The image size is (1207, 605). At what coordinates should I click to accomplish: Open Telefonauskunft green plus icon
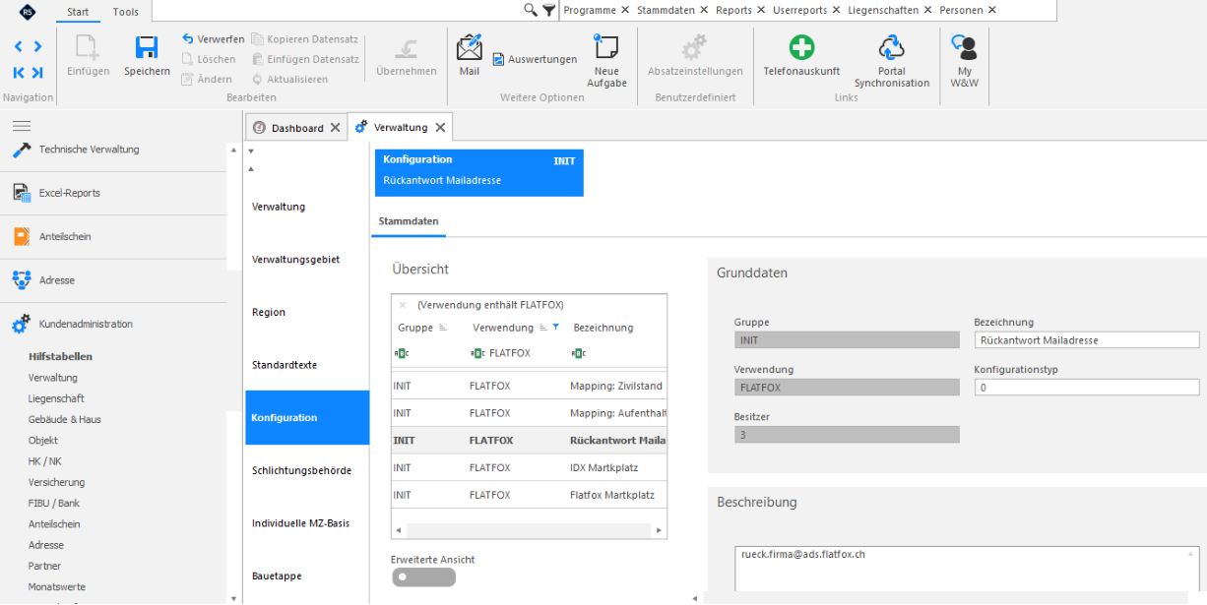tap(802, 47)
